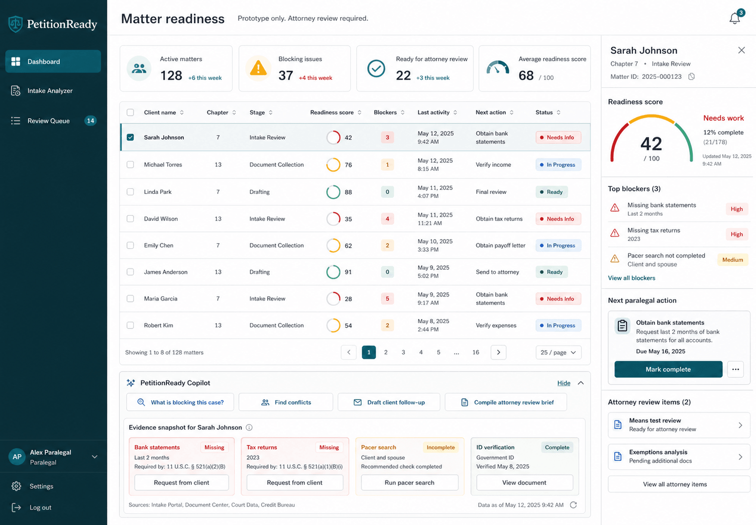
Task: Click View all attorney items
Action: (679, 484)
